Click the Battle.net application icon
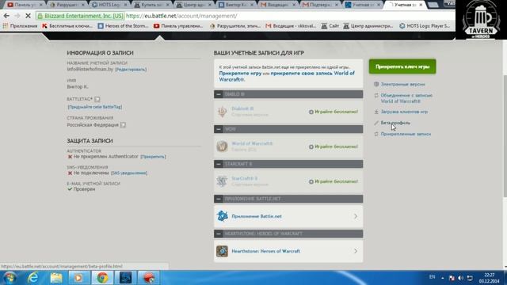The height and width of the screenshot is (285, 507). coord(222,216)
